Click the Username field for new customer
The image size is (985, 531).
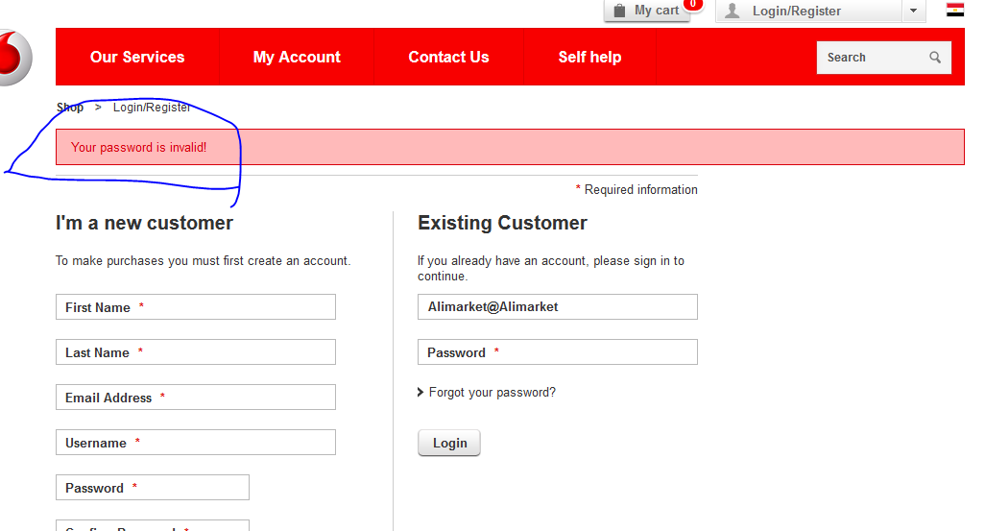pyautogui.click(x=196, y=443)
